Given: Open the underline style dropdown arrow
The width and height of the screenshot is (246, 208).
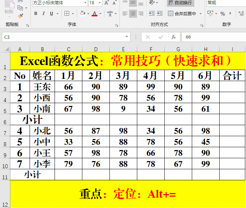Looking at the screenshot, I should pyautogui.click(x=57, y=14).
